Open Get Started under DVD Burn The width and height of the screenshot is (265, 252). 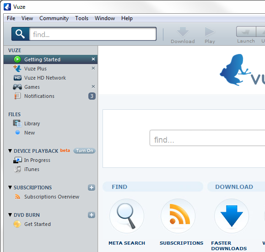click(50, 224)
